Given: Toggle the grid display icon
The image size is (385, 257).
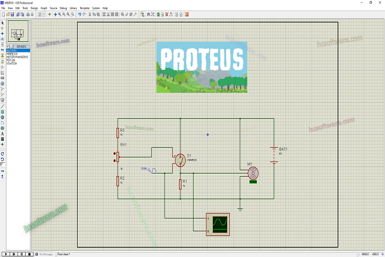Looking at the screenshot, I should [x=44, y=14].
